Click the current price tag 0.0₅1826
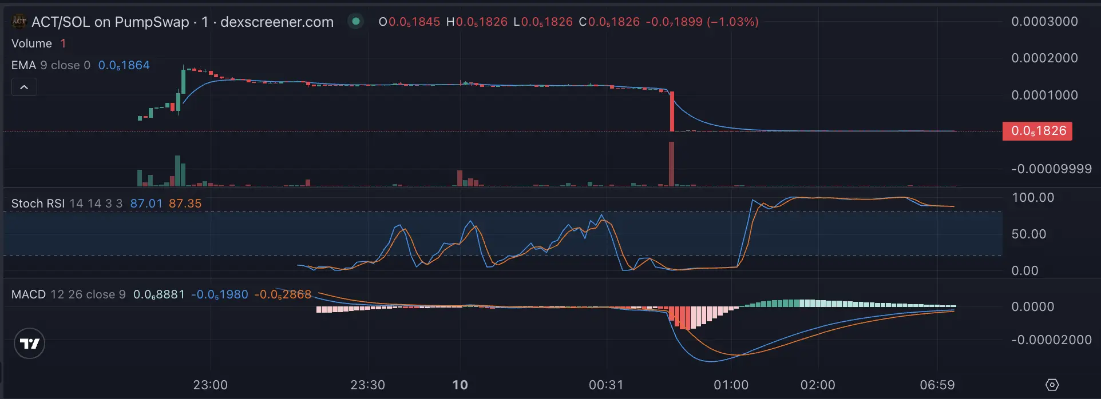The height and width of the screenshot is (399, 1101). point(1037,131)
